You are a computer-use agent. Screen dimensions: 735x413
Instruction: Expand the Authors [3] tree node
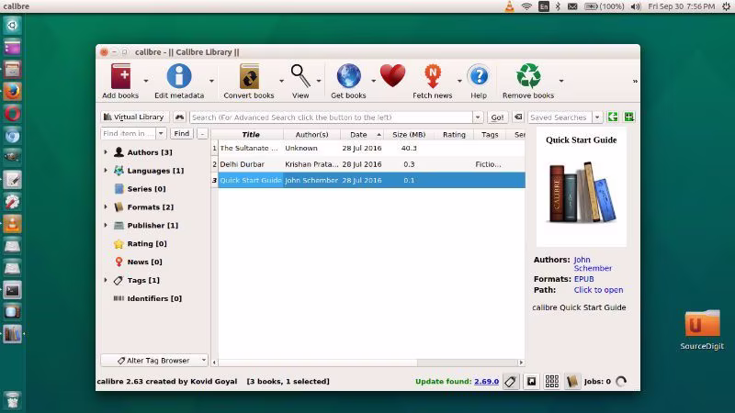106,152
